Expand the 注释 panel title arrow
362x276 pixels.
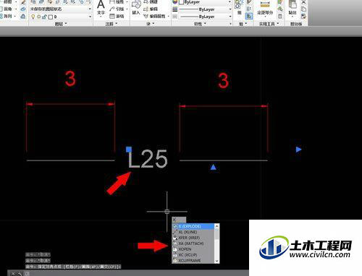coord(117,24)
